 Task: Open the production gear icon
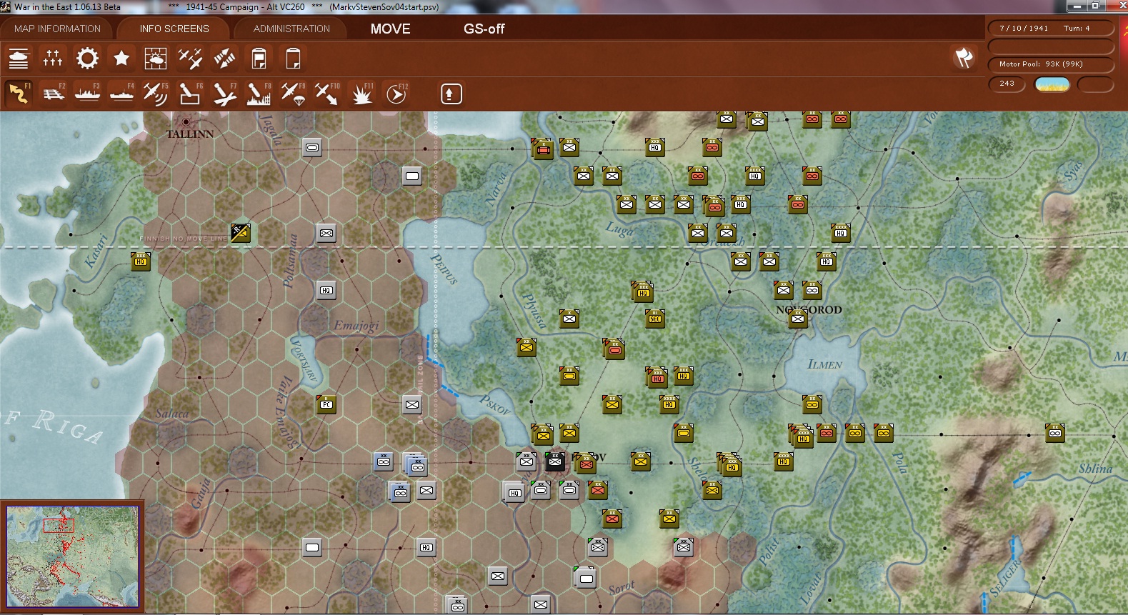(x=87, y=59)
